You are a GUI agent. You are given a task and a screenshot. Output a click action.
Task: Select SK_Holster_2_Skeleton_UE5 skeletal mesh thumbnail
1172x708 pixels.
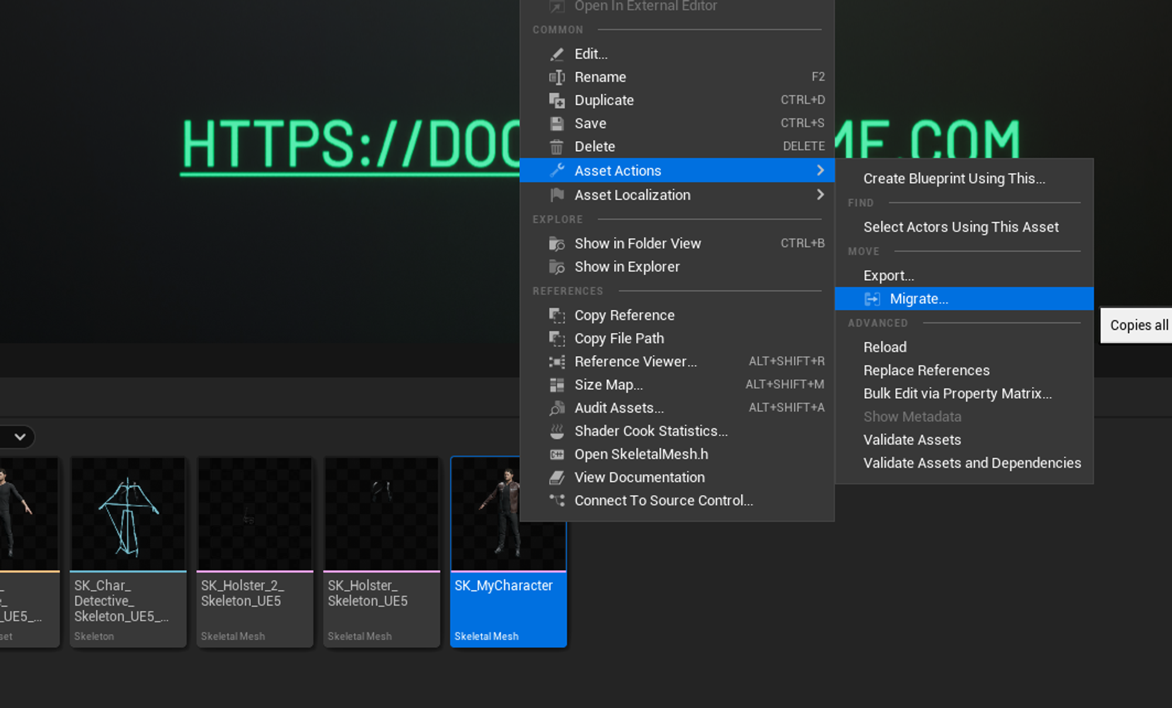tap(254, 514)
